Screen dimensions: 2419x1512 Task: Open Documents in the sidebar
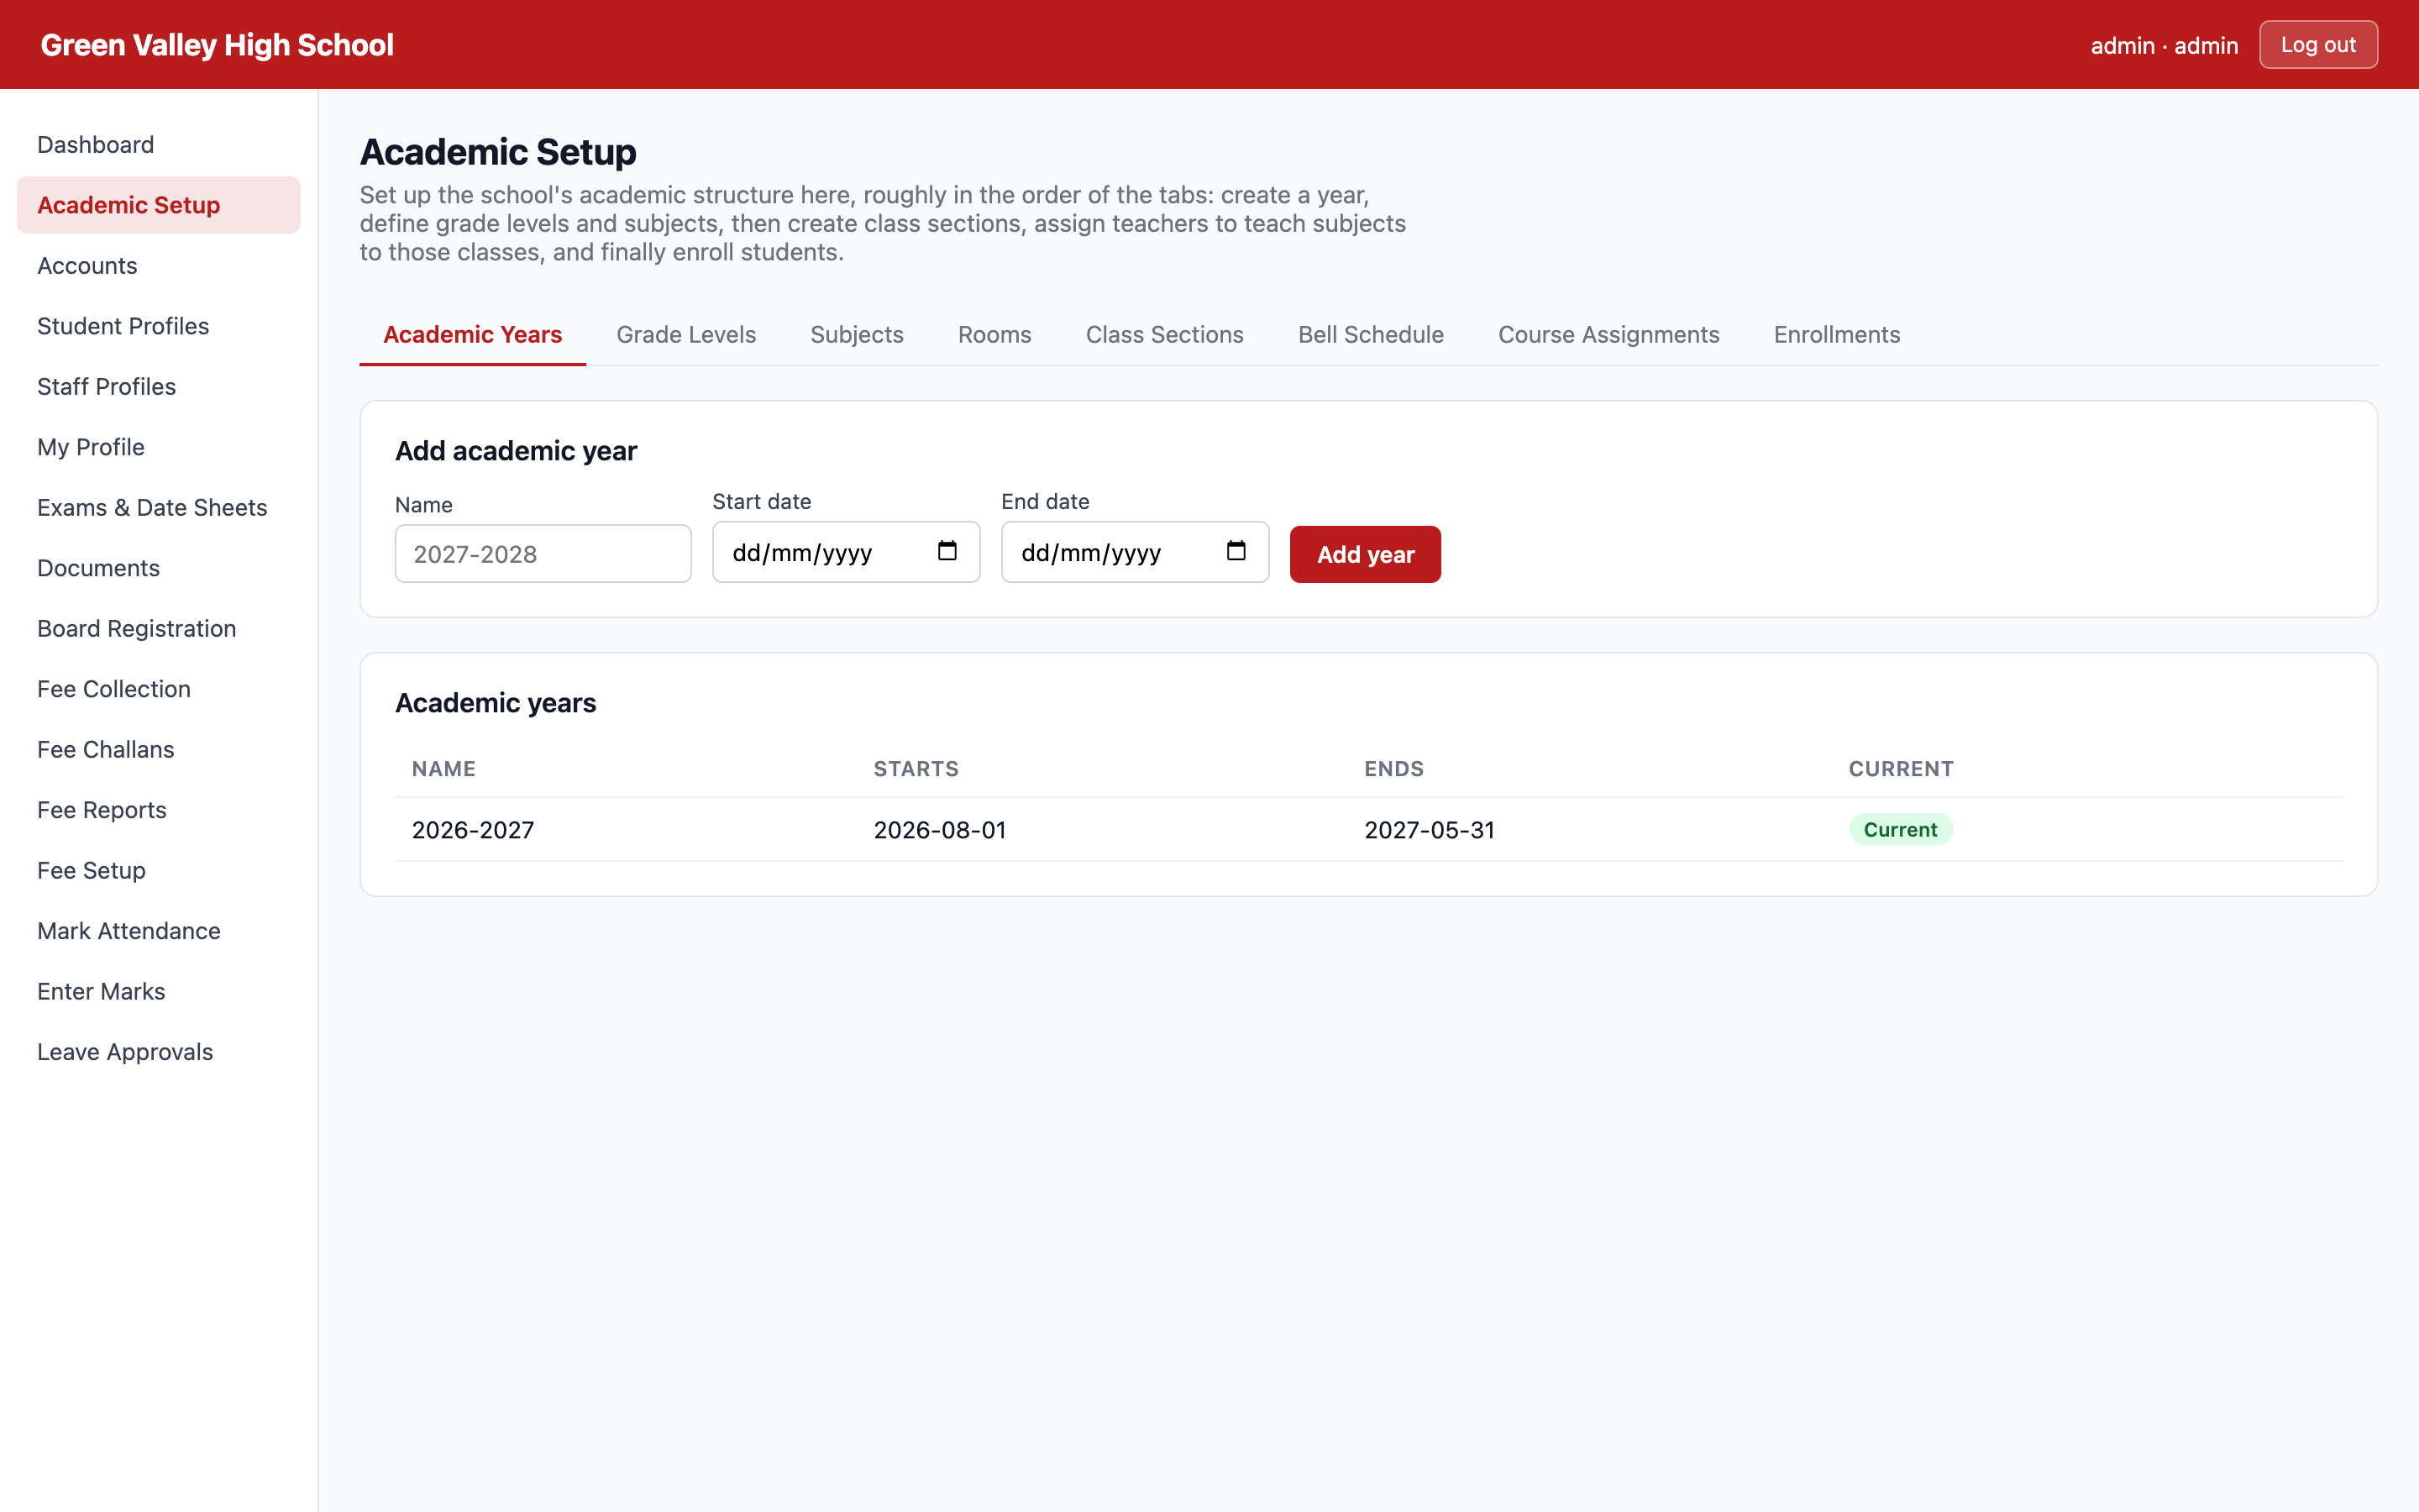coord(159,568)
